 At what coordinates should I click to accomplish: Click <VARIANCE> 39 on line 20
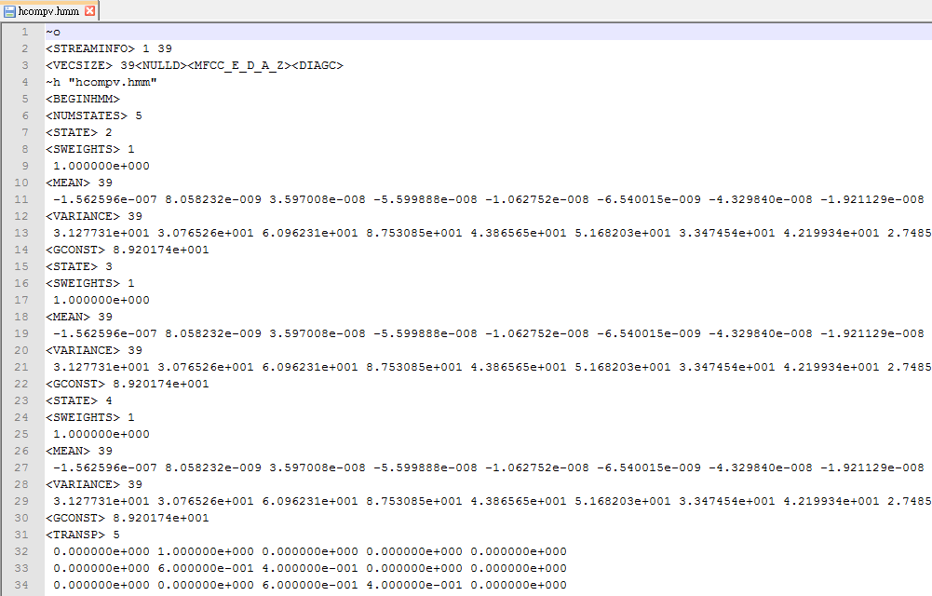coord(94,350)
